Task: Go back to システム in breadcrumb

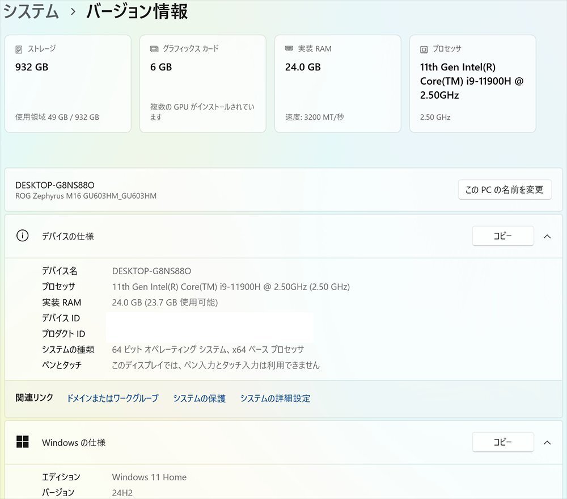Action: (x=31, y=11)
